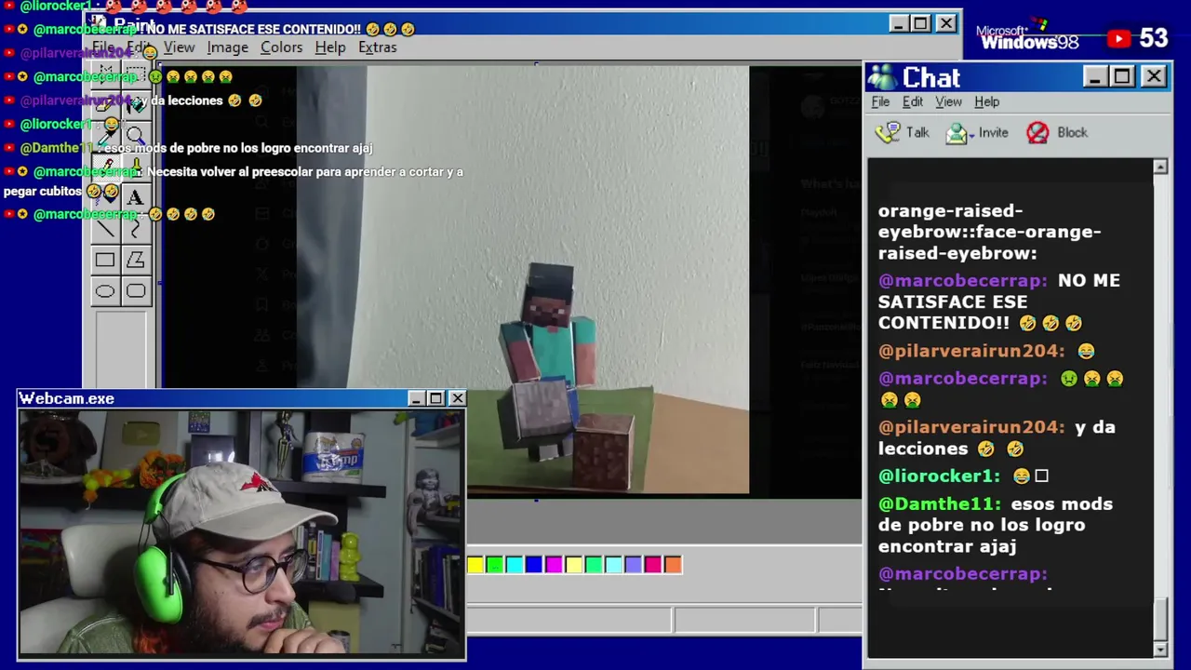Viewport: 1191px width, 670px height.
Task: Pick the orange color swatch
Action: coord(673,564)
